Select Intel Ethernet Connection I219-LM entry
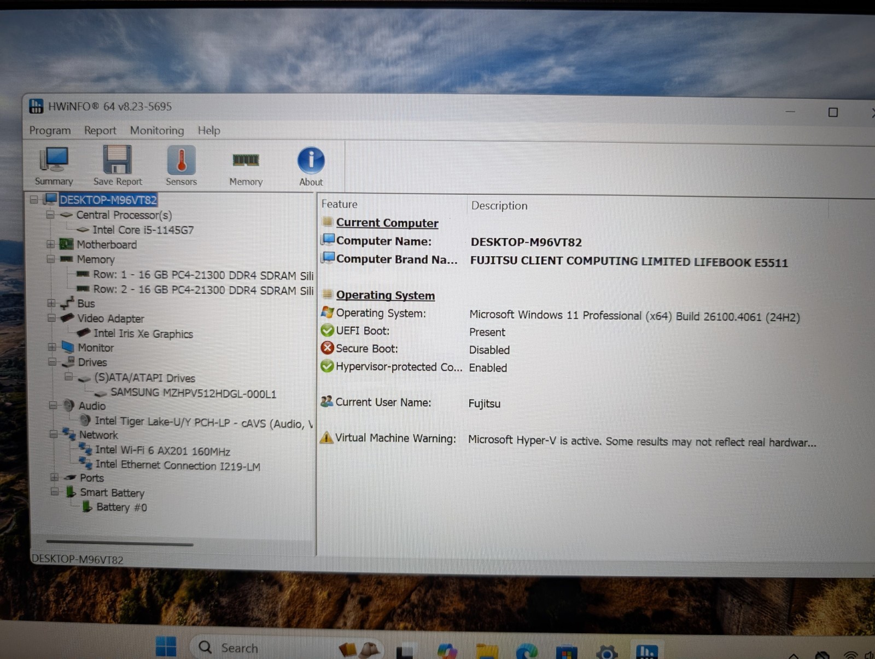Viewport: 875px width, 659px height. pyautogui.click(x=178, y=465)
